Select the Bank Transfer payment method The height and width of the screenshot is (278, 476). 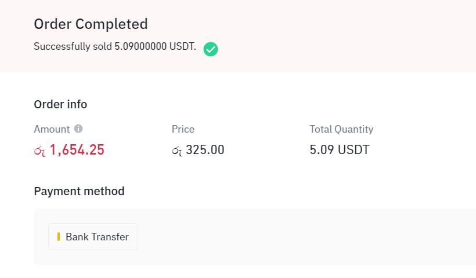[93, 236]
